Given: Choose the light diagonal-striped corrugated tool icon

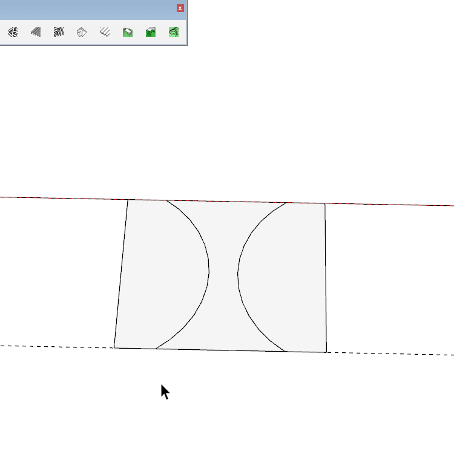Looking at the screenshot, I should pos(105,32).
